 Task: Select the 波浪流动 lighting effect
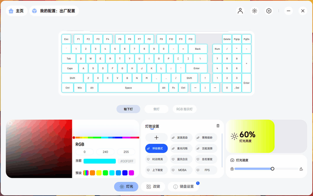[x=181, y=137]
